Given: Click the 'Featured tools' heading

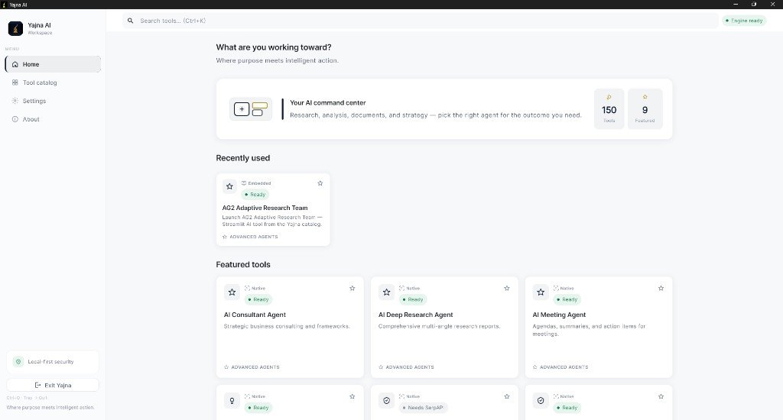Looking at the screenshot, I should [243, 265].
